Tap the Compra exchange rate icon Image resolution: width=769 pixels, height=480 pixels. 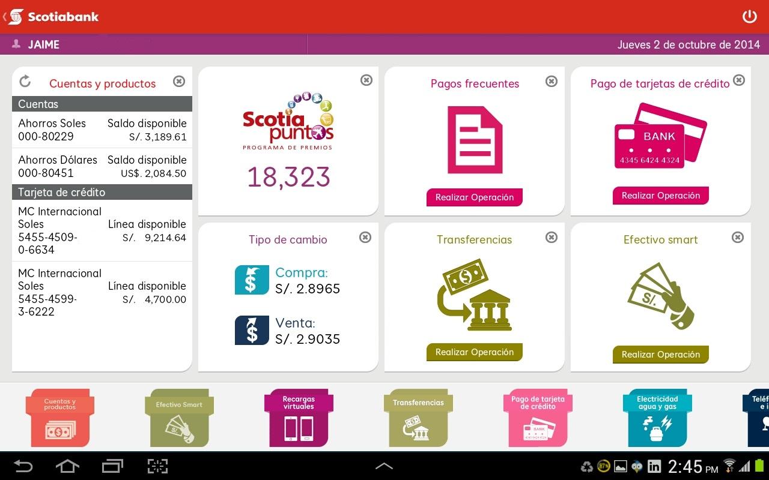252,280
